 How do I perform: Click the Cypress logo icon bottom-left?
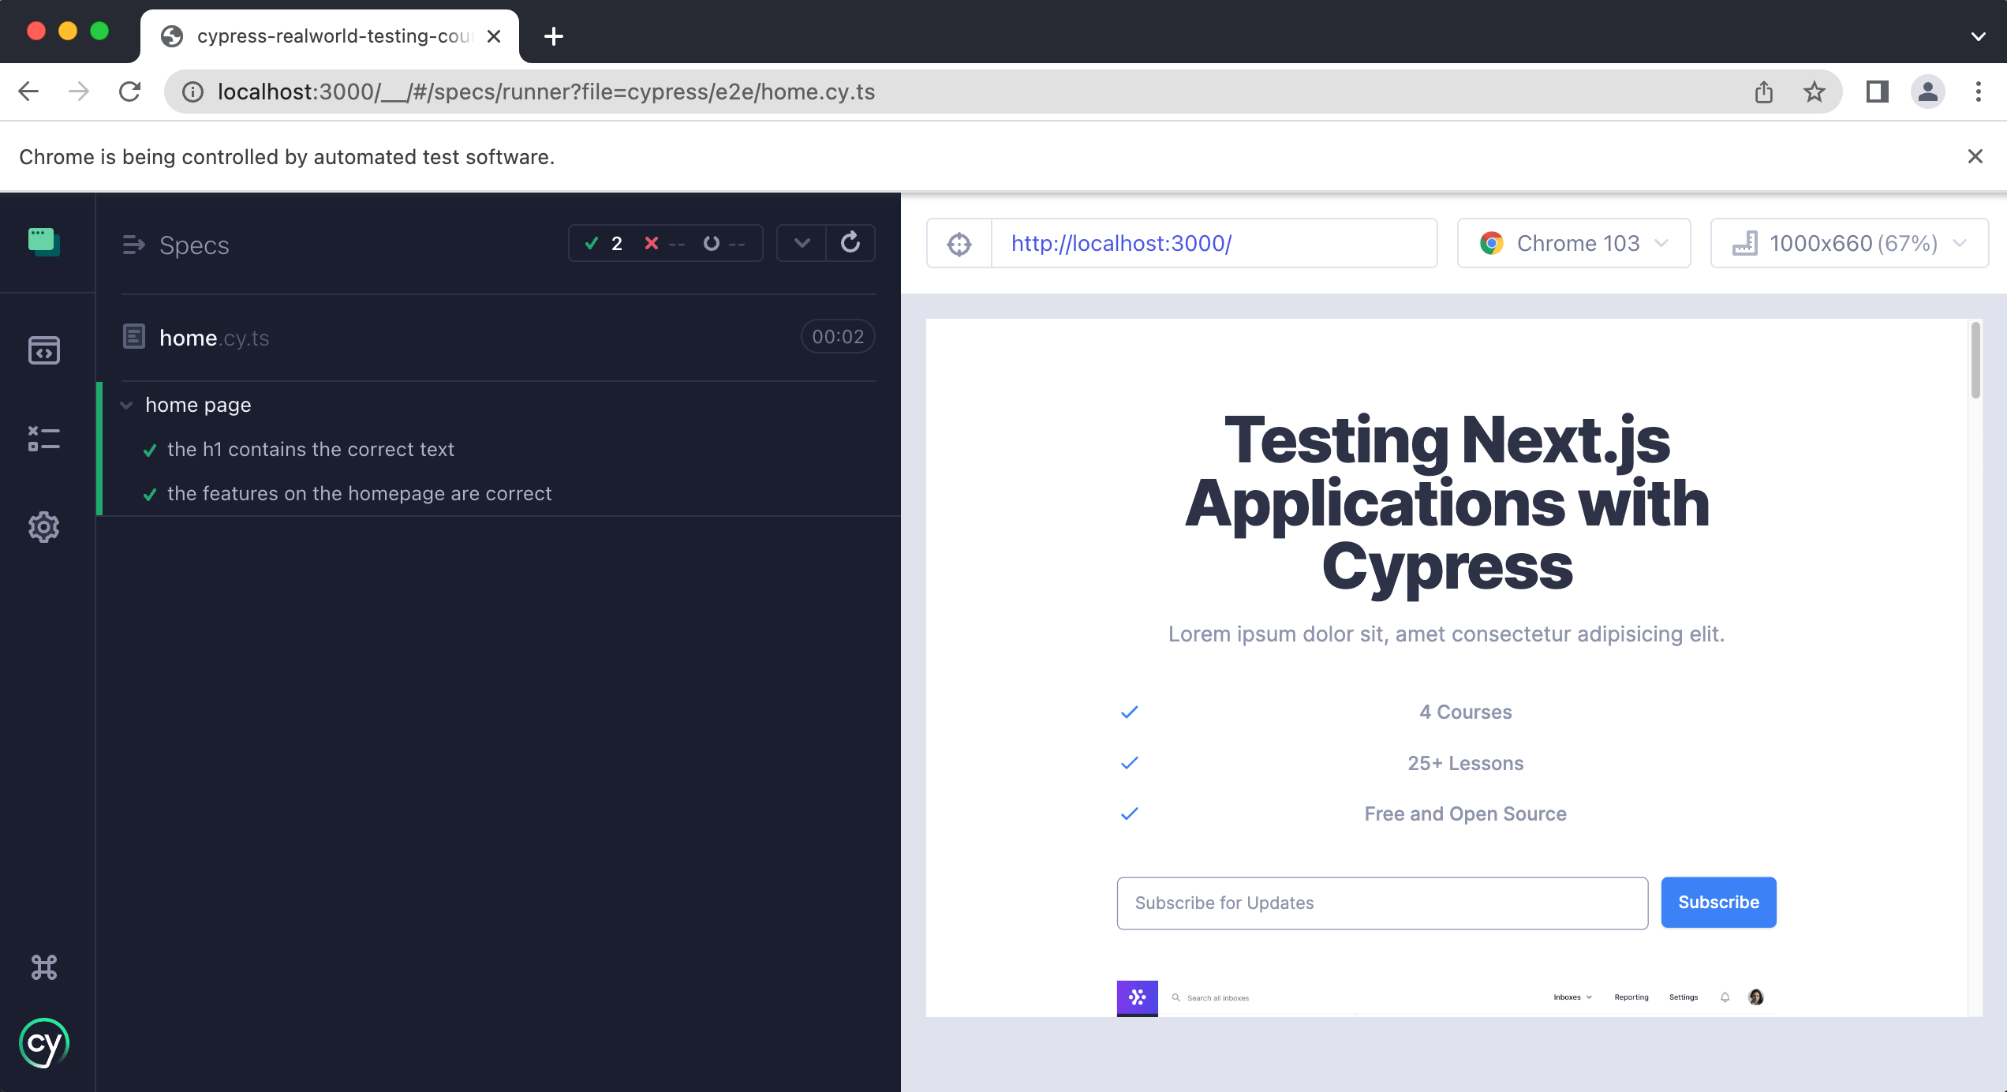(x=43, y=1042)
